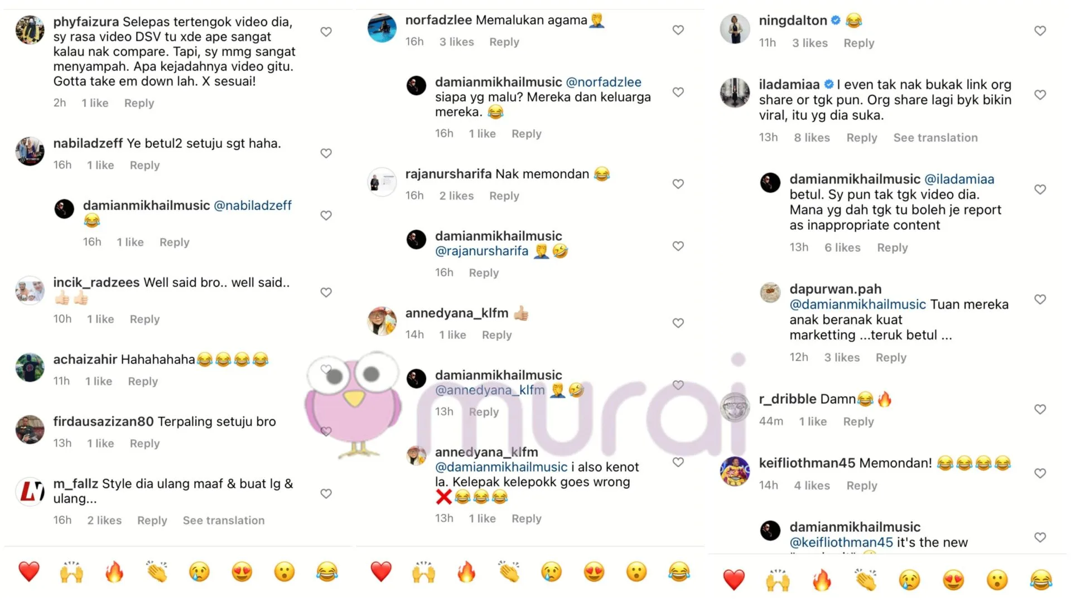
Task: Reply to nabiladzeff's comment
Action: (x=144, y=165)
